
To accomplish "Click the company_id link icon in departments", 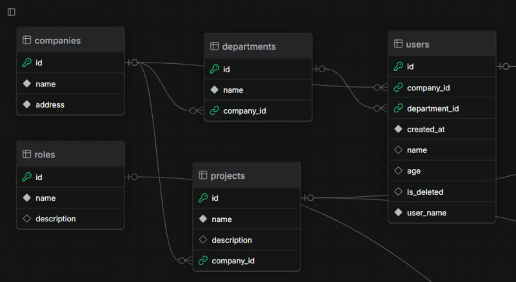I will (x=215, y=111).
